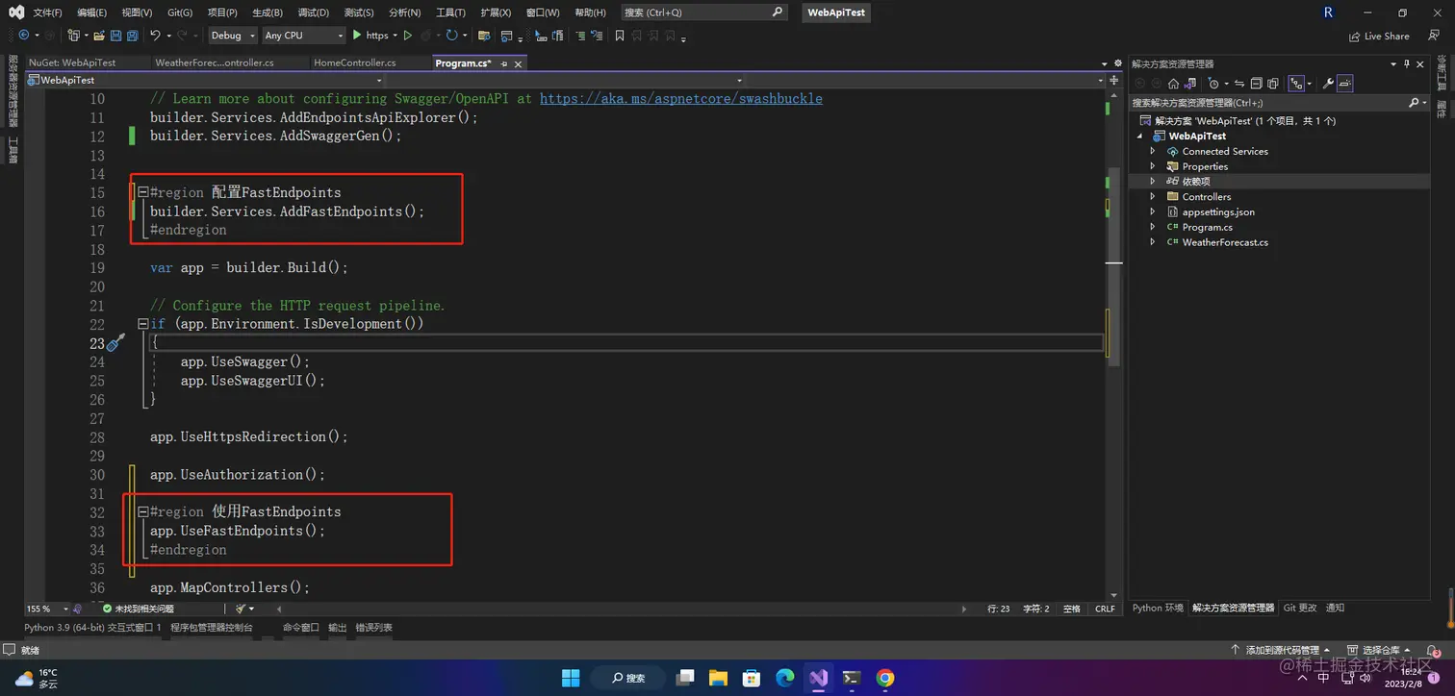Click Start Without Debugging outline play icon
Viewport: 1455px width, 696px height.
[408, 36]
